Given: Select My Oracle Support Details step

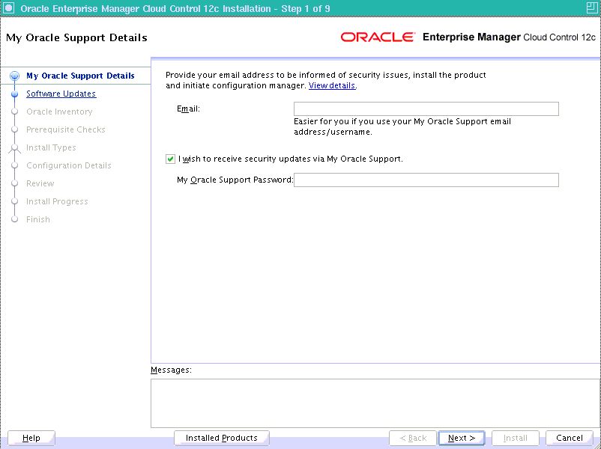Looking at the screenshot, I should coord(80,76).
